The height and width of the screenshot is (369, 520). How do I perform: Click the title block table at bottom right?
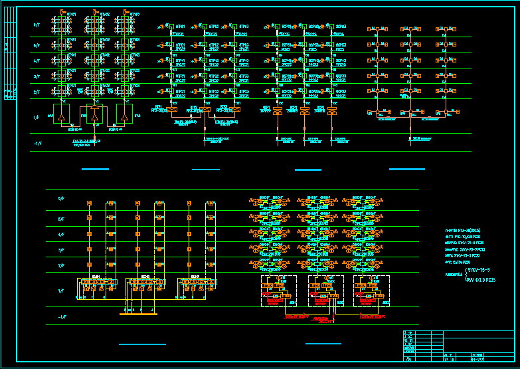click(x=459, y=346)
